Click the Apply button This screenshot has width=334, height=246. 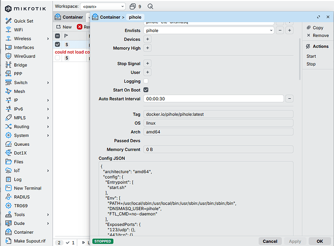tap(295, 241)
